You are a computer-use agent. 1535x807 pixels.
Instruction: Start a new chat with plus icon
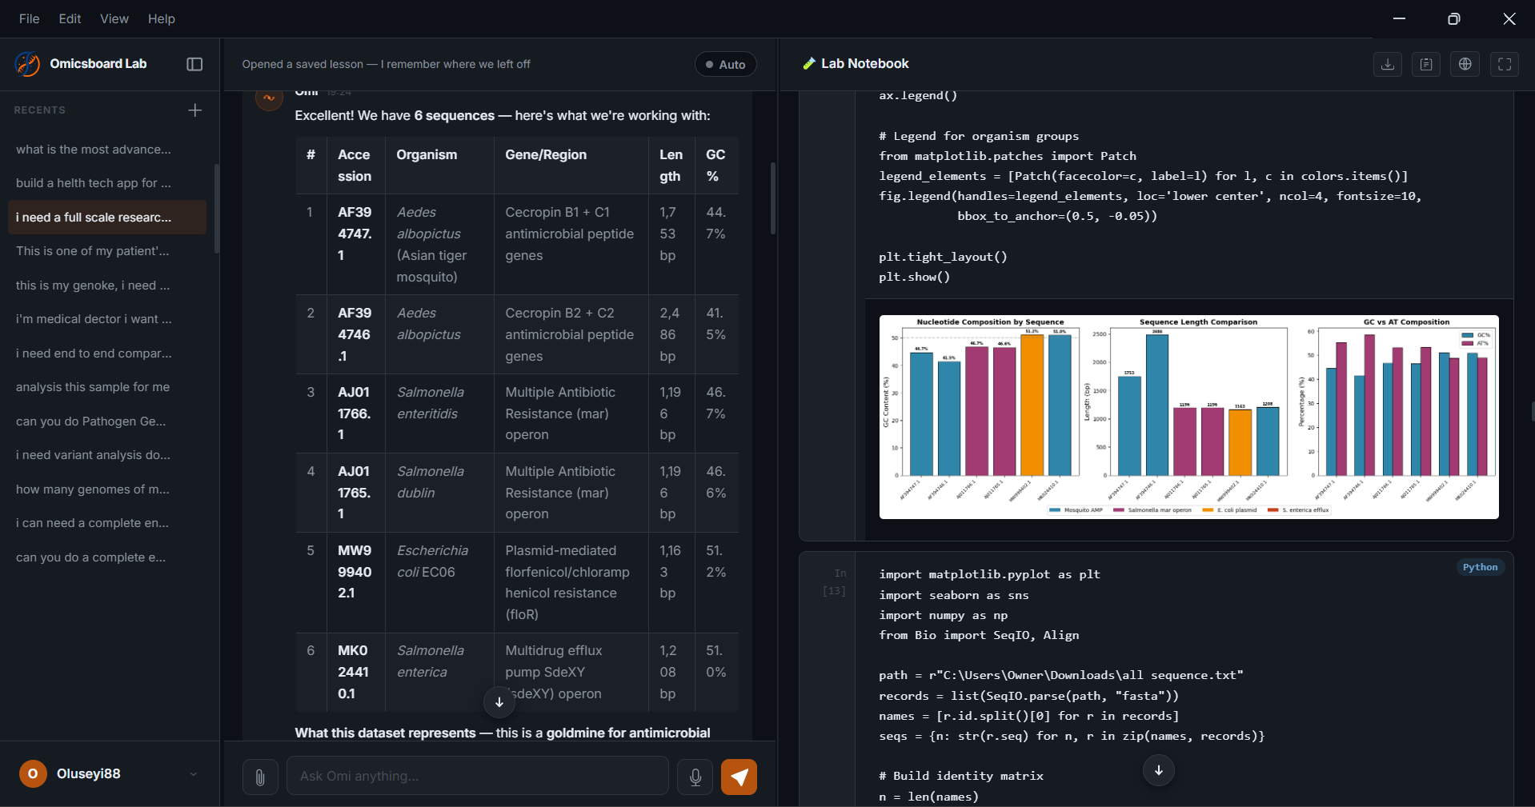tap(194, 110)
